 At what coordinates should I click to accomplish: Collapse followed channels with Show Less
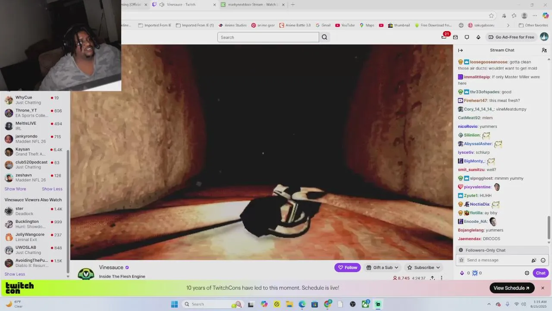pos(52,189)
